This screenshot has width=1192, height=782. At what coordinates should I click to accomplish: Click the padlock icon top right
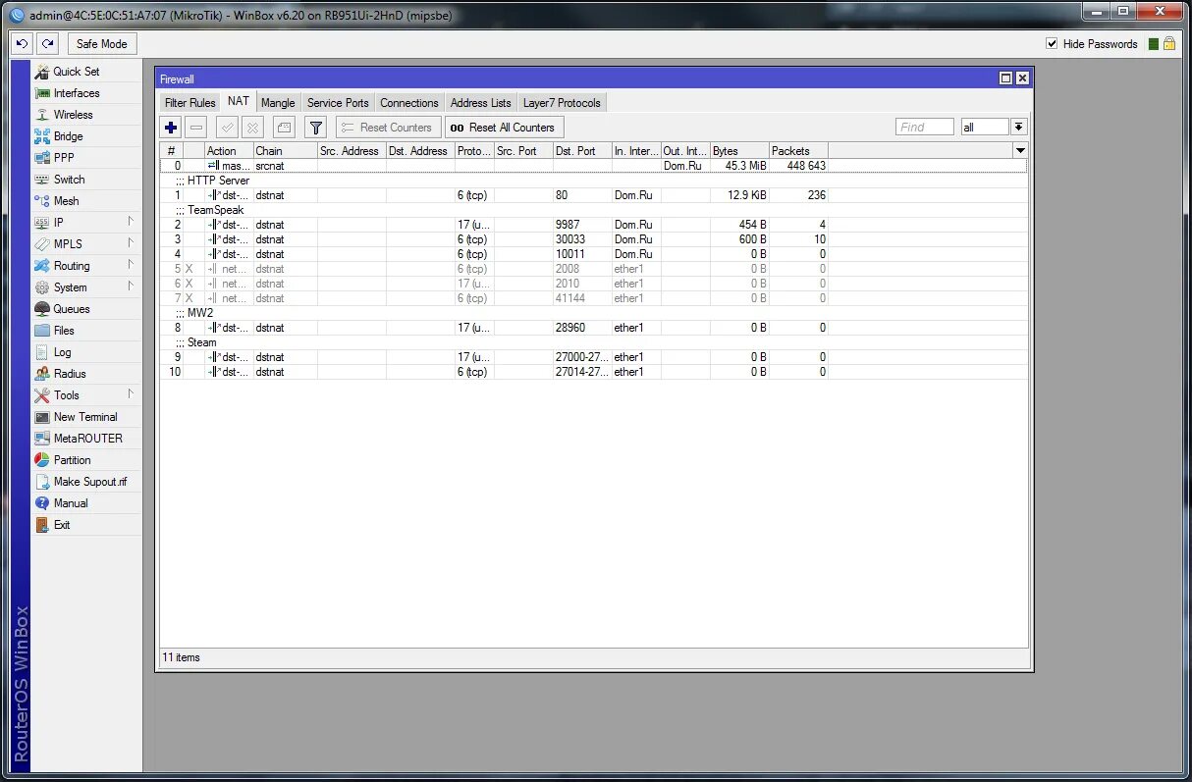pos(1169,44)
